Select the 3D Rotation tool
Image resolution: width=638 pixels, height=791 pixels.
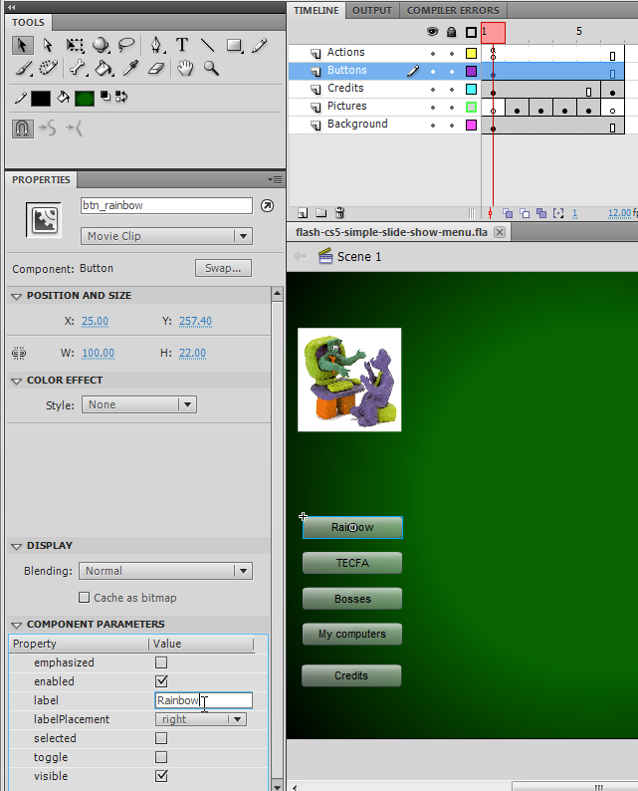(x=101, y=45)
